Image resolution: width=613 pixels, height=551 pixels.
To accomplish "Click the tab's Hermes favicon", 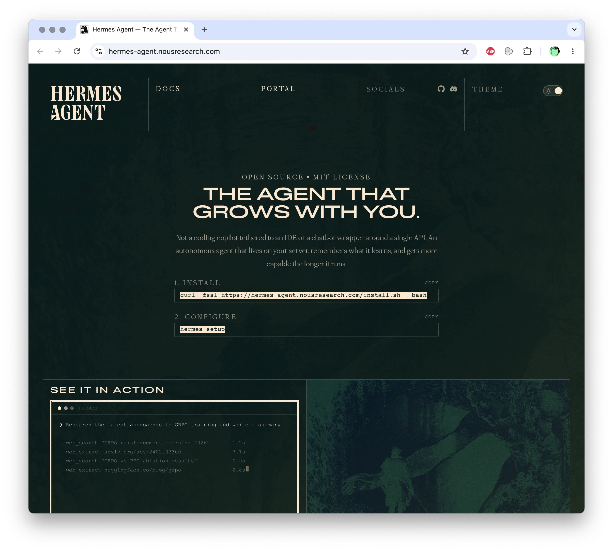I will click(84, 29).
